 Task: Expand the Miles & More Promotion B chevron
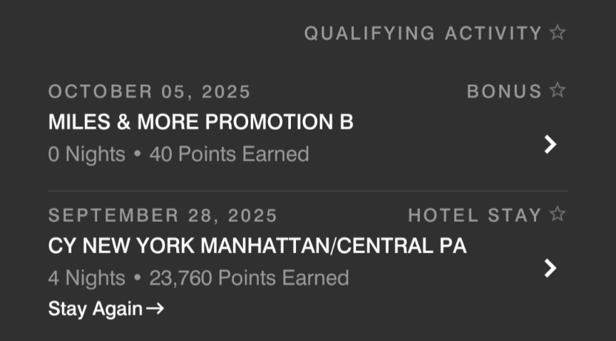click(550, 145)
